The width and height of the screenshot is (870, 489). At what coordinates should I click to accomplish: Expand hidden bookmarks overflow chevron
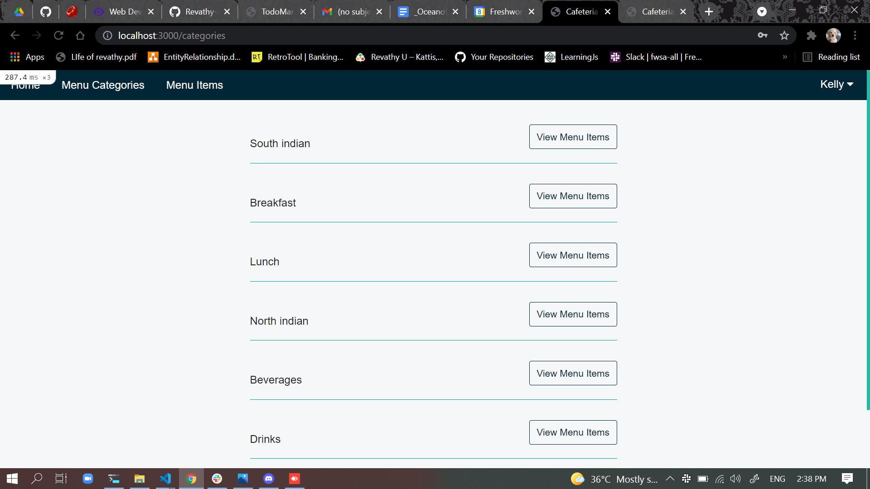(785, 57)
